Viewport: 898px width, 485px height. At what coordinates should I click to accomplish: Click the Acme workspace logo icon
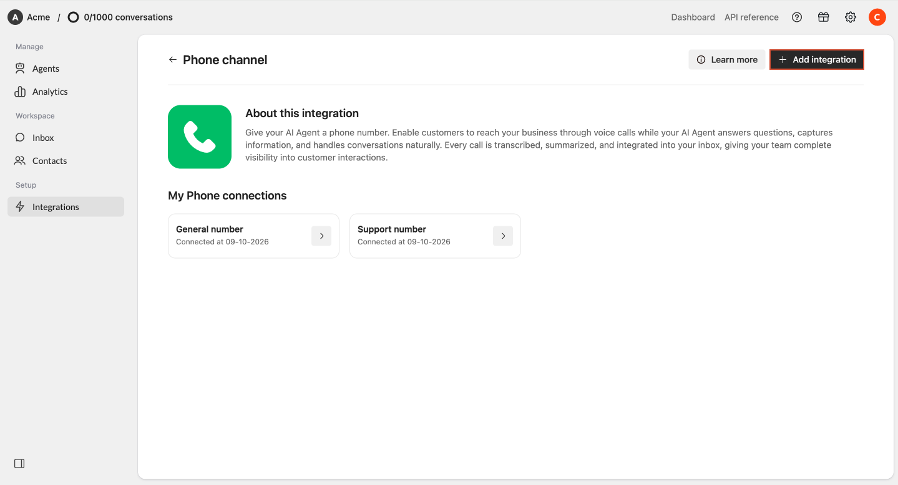(x=15, y=17)
